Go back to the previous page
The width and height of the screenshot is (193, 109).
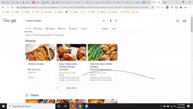(x=3, y=7)
